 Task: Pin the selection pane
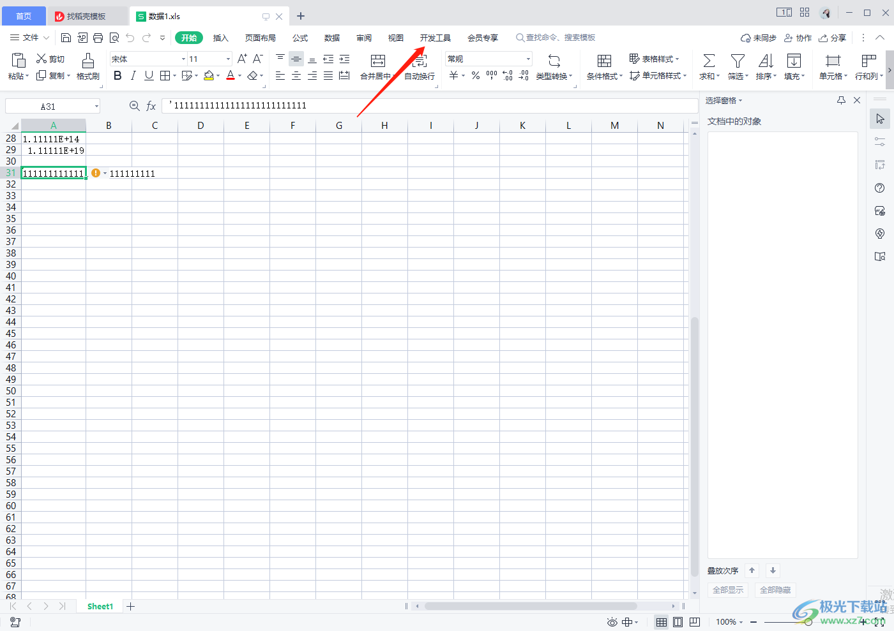coord(841,100)
